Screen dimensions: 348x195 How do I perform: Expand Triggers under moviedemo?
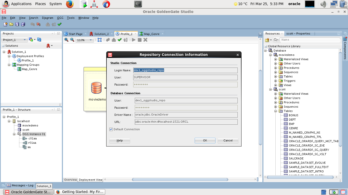pos(275,81)
